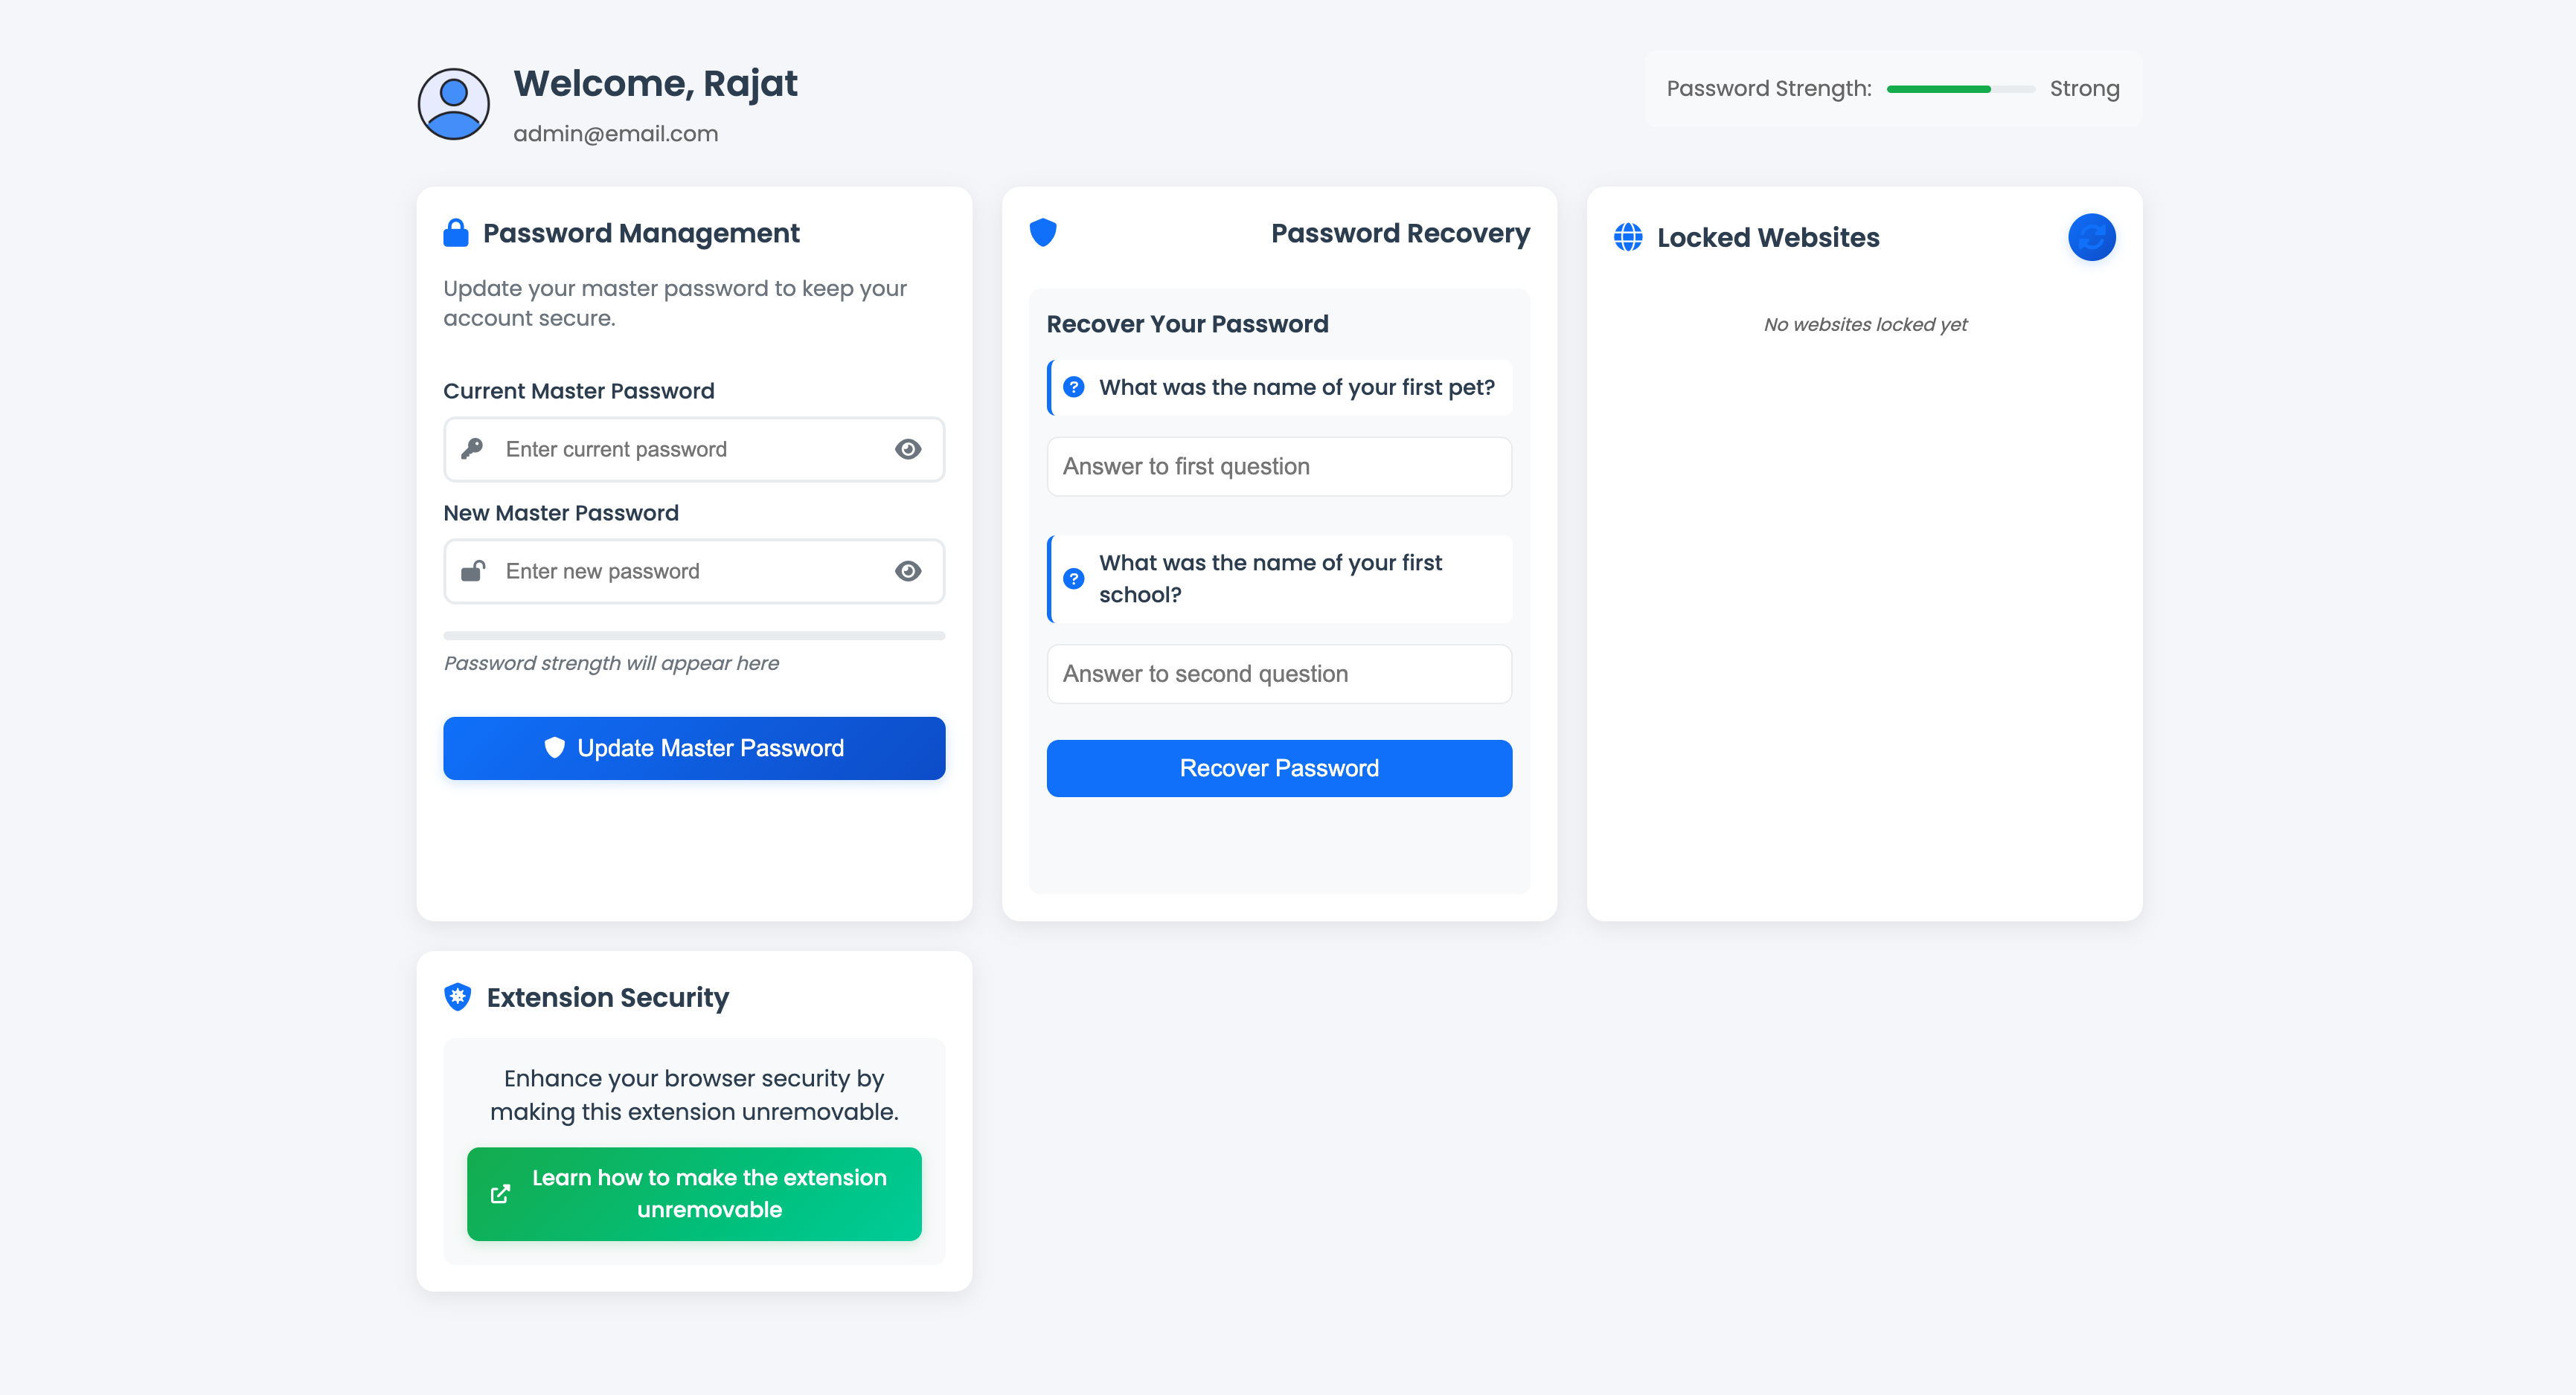The height and width of the screenshot is (1395, 2576).
Task: Click the circular refresh icon on Locked Websites card
Action: (2091, 236)
